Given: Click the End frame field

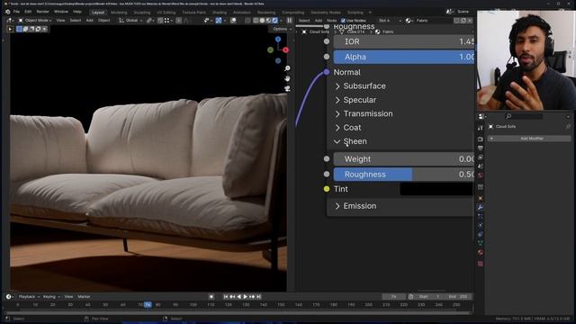Looking at the screenshot, I should pos(458,296).
